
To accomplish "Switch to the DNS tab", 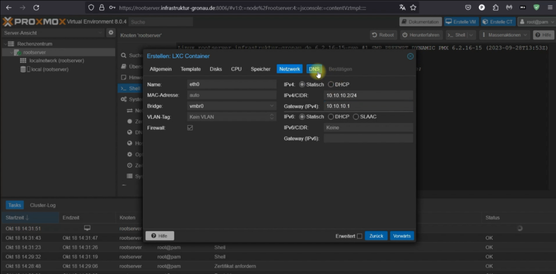I will (314, 69).
